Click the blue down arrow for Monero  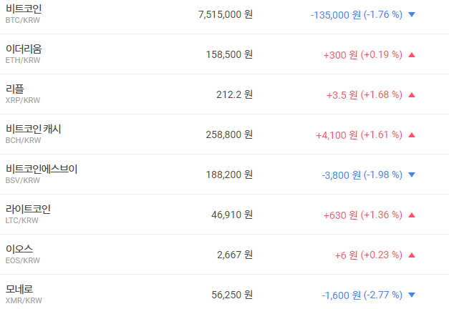(411, 295)
